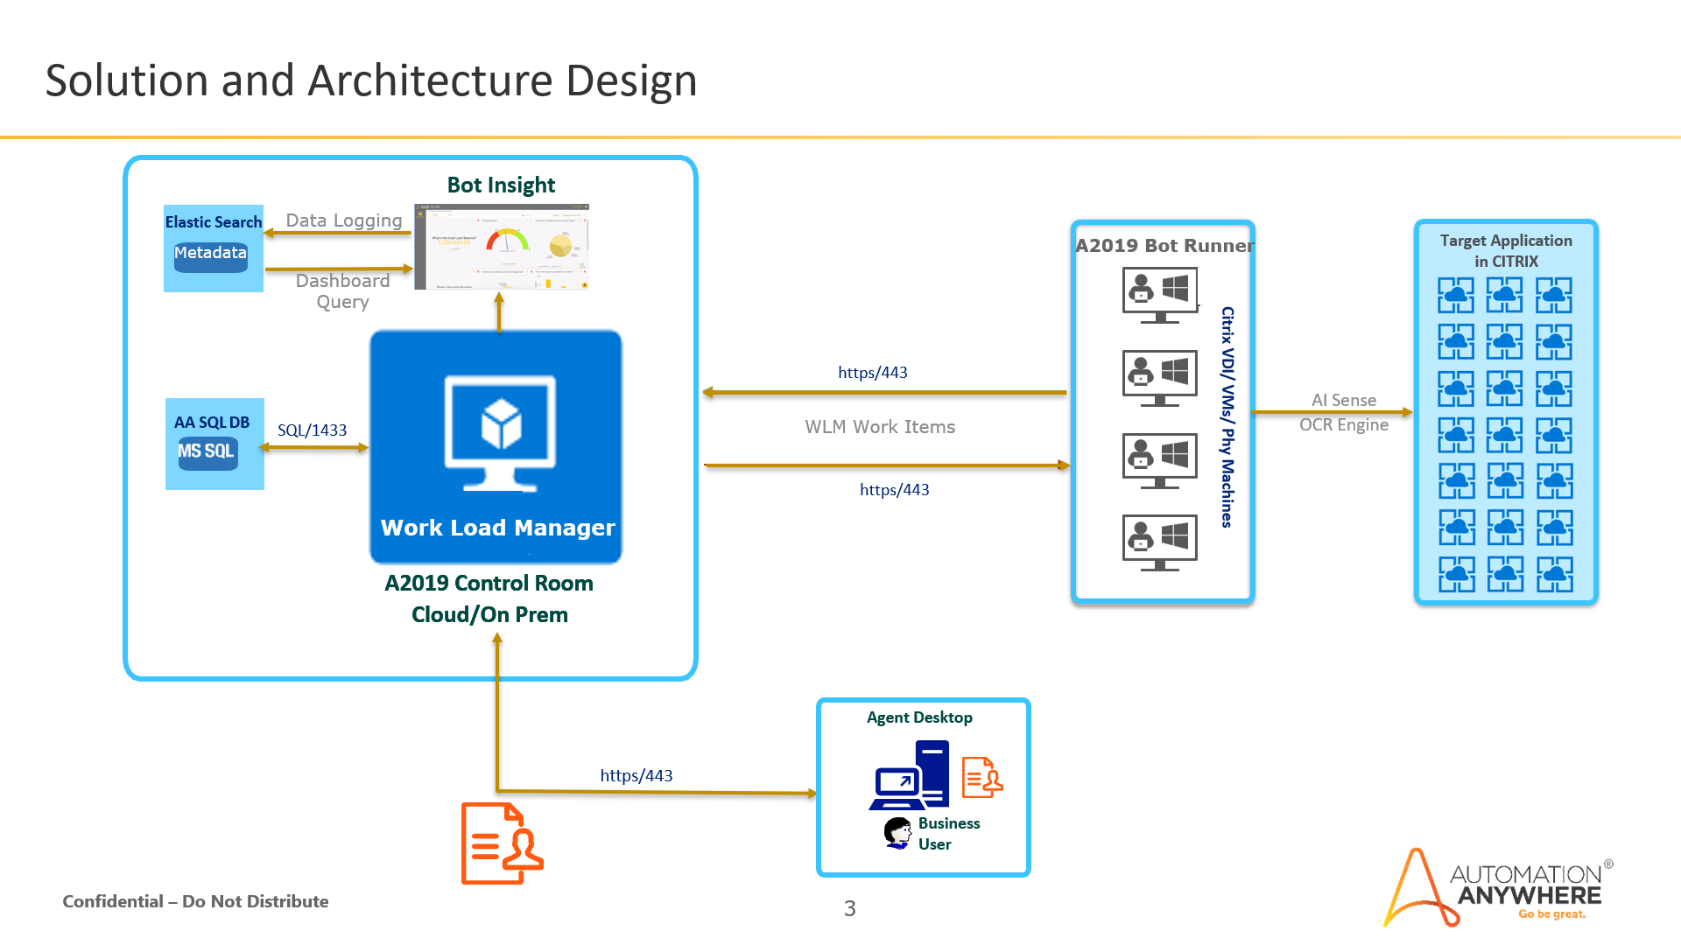Screen dimensions: 1681x945
Task: Click the A2019 Bot Runner heading
Action: tap(1164, 246)
